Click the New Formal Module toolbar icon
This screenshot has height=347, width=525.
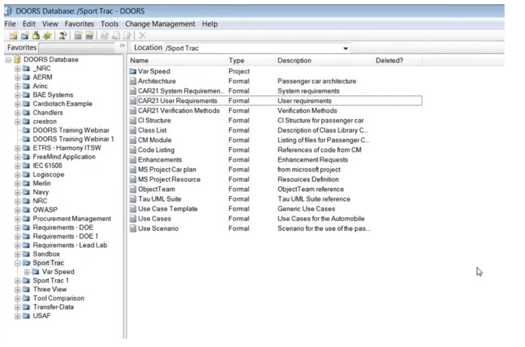pos(79,36)
